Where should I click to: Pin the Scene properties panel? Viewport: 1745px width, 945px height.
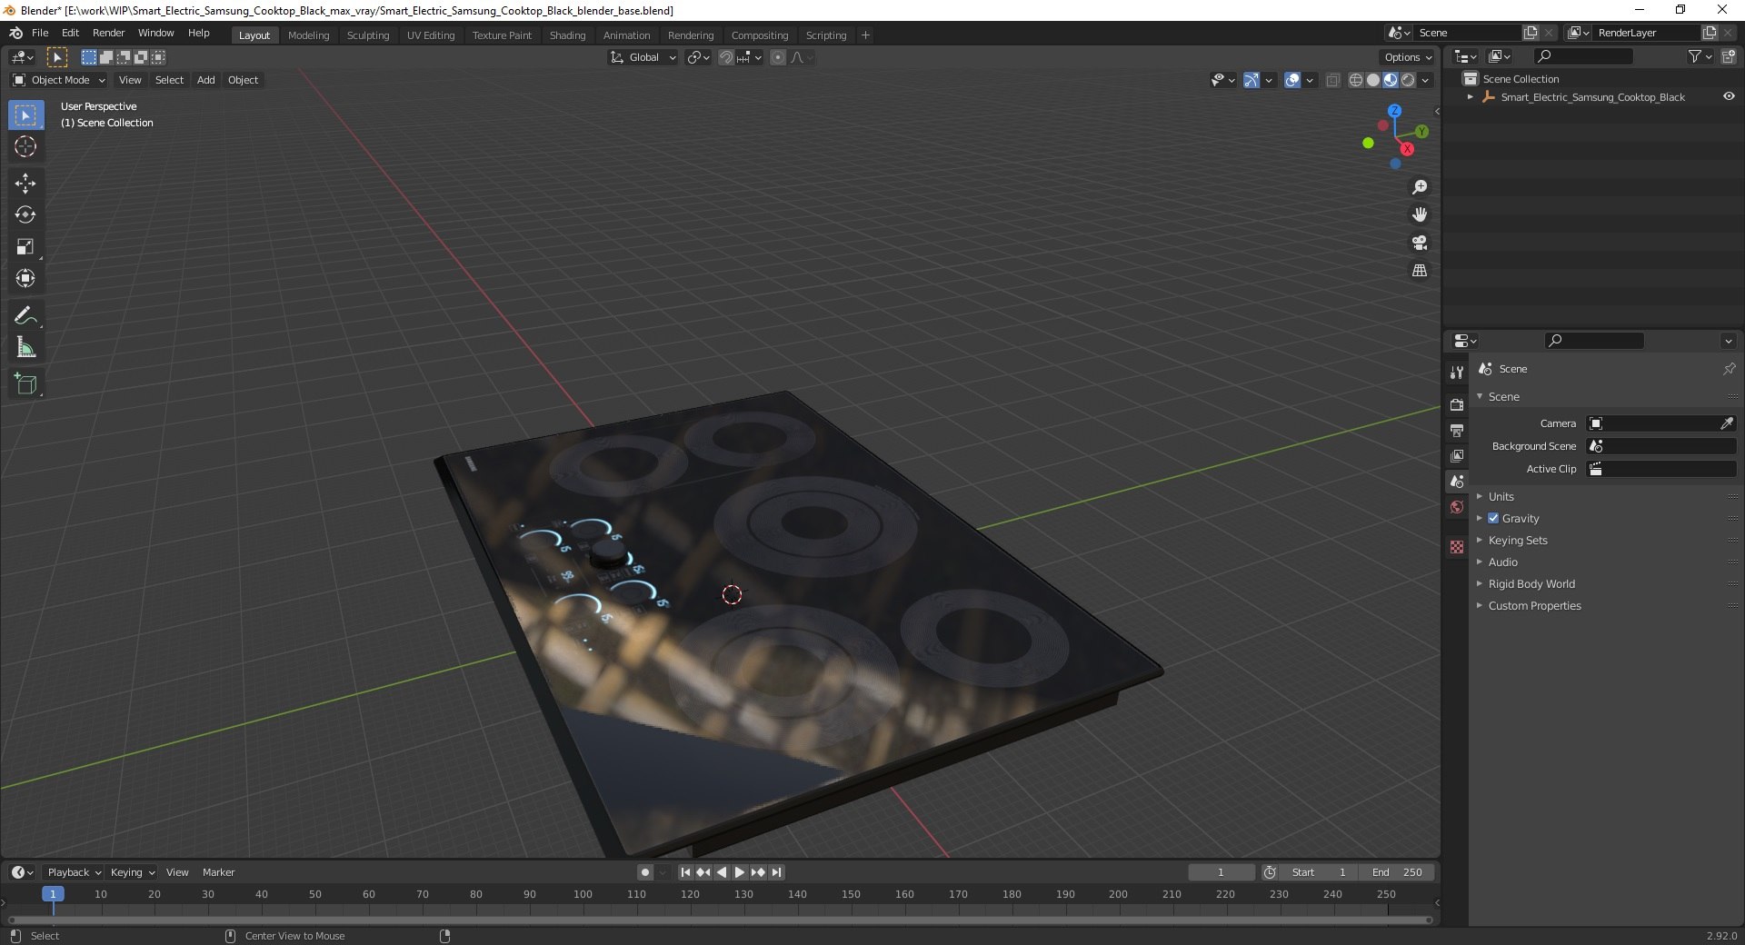pos(1729,369)
